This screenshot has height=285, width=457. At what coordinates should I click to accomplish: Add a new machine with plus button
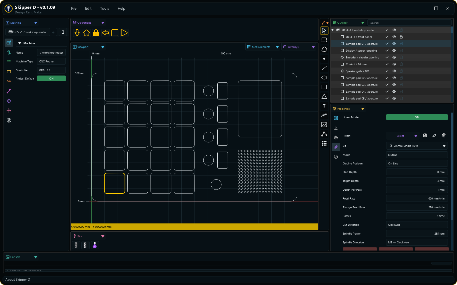coord(53,32)
